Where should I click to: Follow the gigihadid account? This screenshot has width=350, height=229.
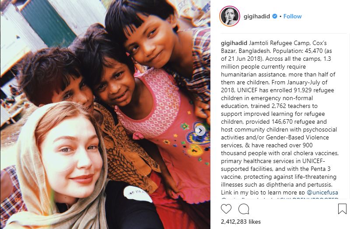pos(292,16)
